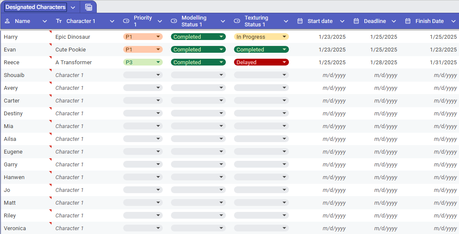Image resolution: width=459 pixels, height=234 pixels.
Task: Select the Epic Dinosaur cell
Action: [x=86, y=37]
